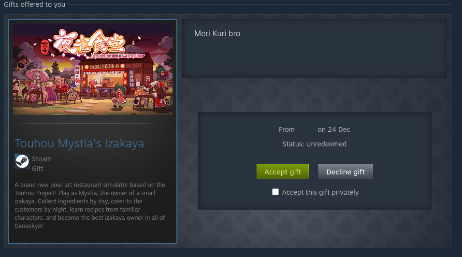Click the 'From' sender label
Viewport: 462px width, 257px height.
[287, 129]
